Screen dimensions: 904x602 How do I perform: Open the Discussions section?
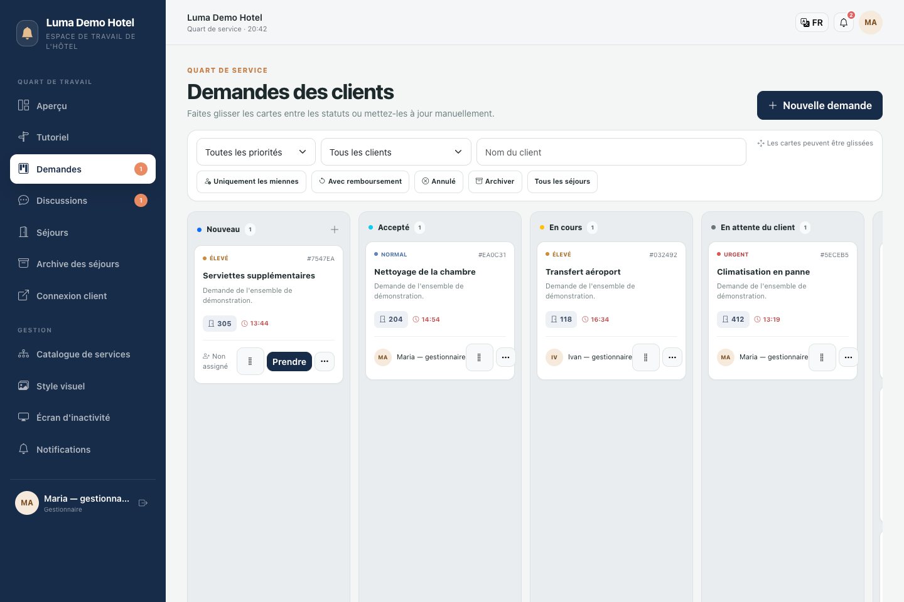pyautogui.click(x=83, y=201)
